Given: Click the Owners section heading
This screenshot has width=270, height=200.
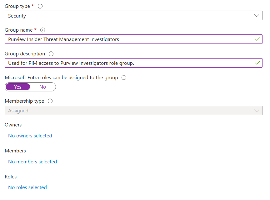Looking at the screenshot, I should tap(13, 125).
